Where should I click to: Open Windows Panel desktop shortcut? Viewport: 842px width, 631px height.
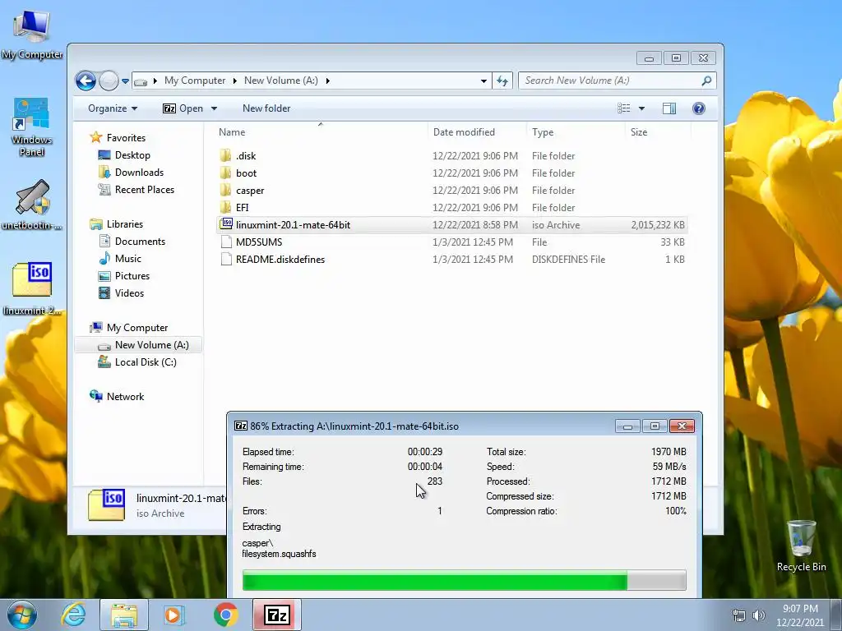(32, 127)
